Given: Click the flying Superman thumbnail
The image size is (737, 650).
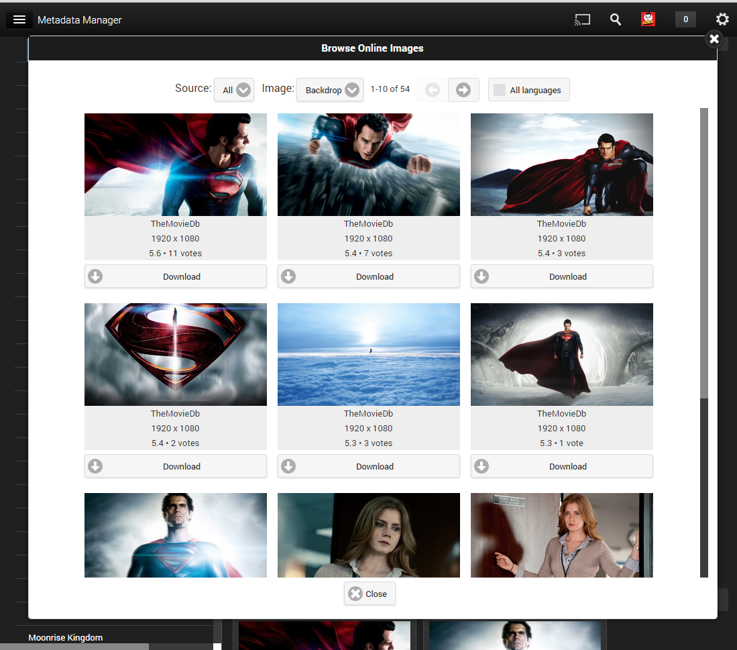Looking at the screenshot, I should [369, 164].
